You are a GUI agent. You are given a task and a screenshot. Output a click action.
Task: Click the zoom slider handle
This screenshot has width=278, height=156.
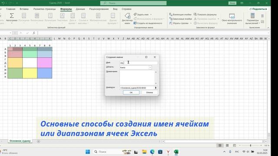coord(251,146)
